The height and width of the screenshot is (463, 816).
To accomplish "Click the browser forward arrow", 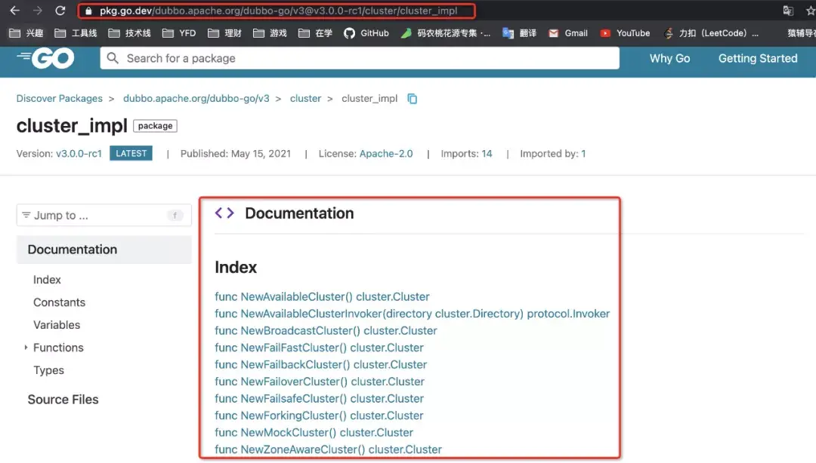I will (38, 11).
